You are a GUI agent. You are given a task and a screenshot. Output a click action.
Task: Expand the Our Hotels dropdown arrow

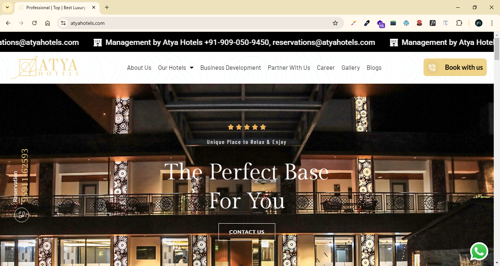coord(191,68)
